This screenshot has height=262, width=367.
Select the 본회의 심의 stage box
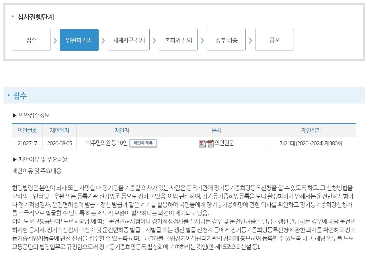tap(178, 40)
